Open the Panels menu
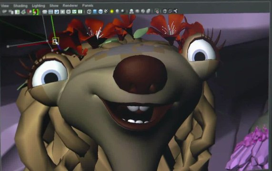 pyautogui.click(x=88, y=6)
